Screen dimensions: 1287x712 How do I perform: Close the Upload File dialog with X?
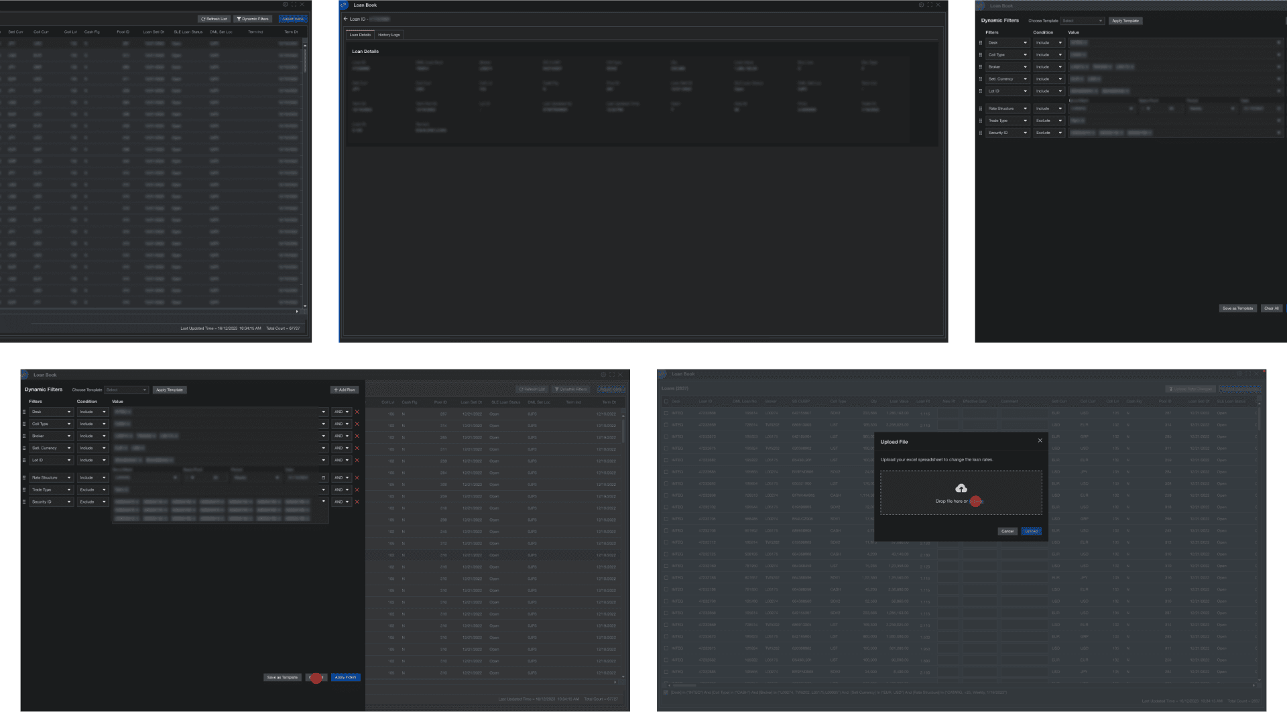point(1040,440)
